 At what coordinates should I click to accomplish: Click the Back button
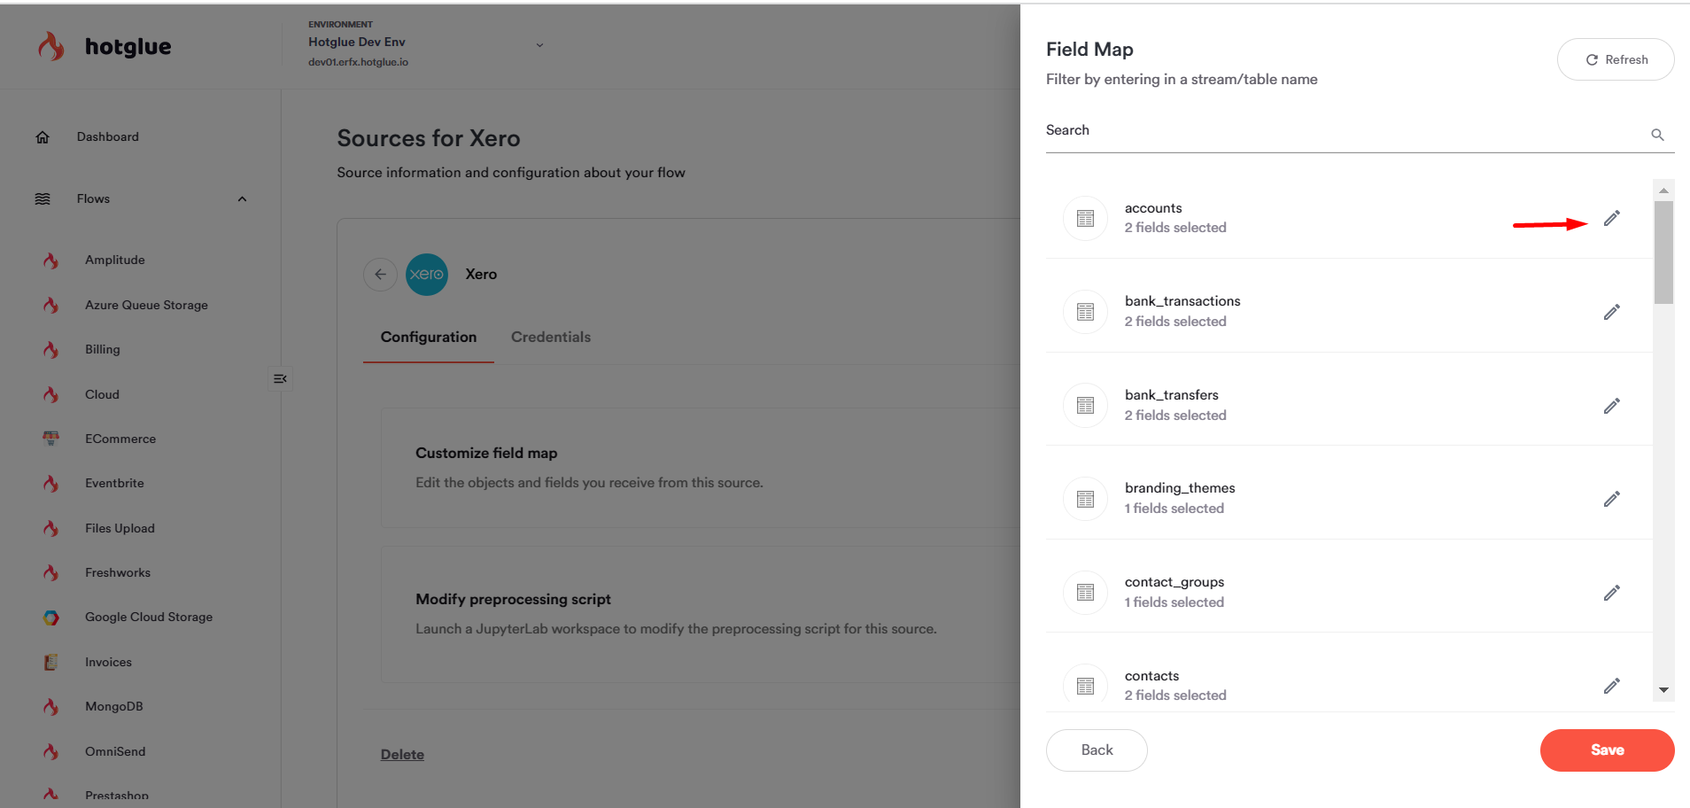(1097, 750)
